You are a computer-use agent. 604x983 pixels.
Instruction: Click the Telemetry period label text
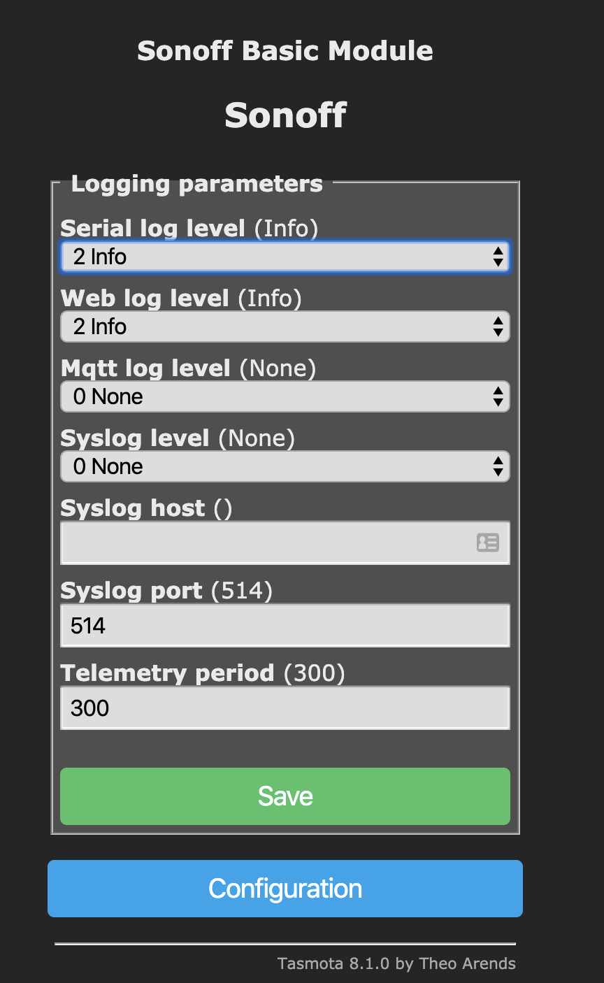[x=167, y=673]
